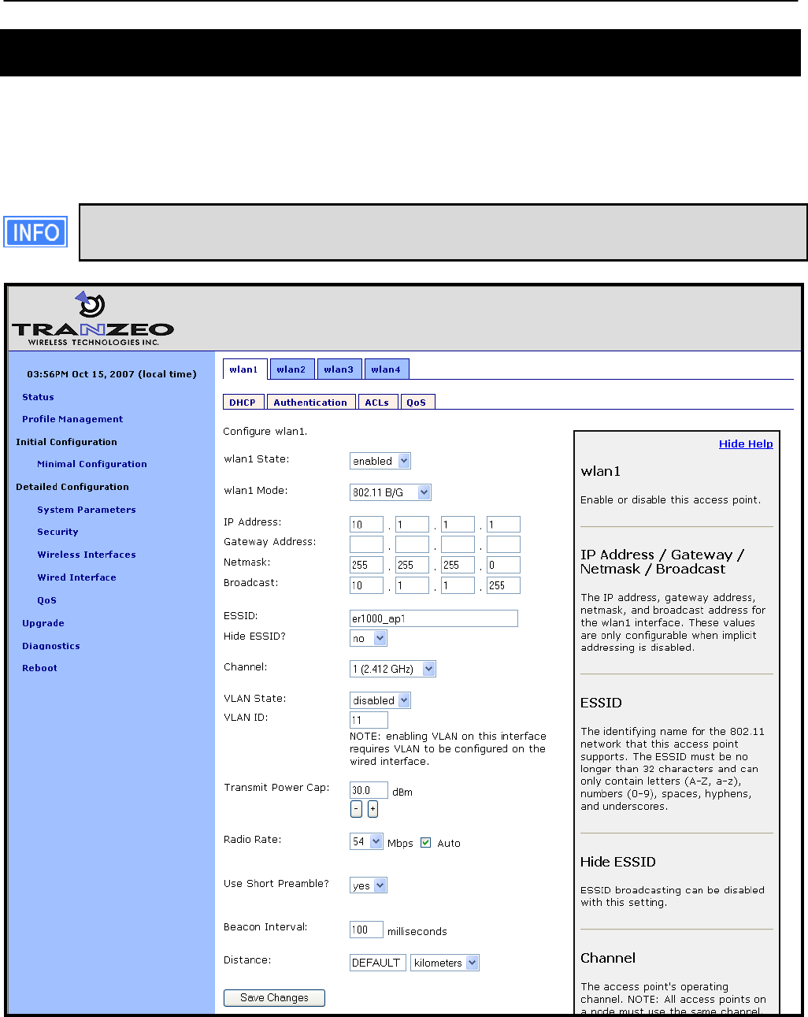Open Wireless Interfaces in sidebar
Viewport: 808px width, 1017px height.
tap(87, 555)
